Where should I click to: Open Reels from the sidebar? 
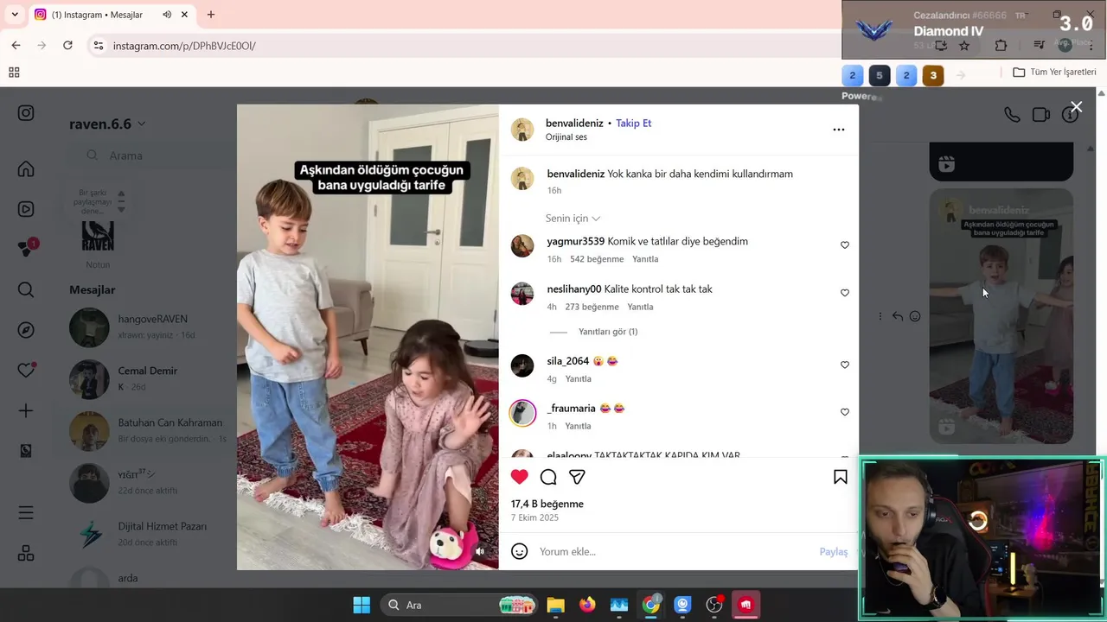[x=26, y=209]
